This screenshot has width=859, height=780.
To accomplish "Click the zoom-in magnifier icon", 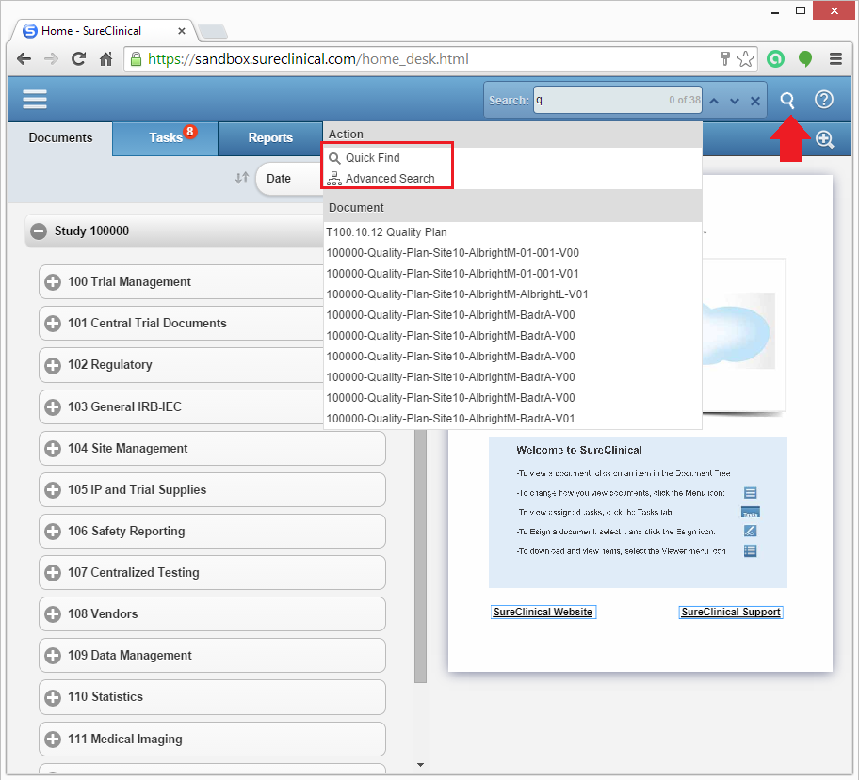I will 824,139.
